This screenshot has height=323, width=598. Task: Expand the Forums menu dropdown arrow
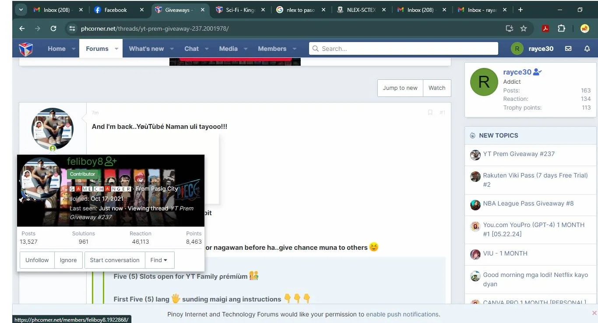tap(116, 49)
